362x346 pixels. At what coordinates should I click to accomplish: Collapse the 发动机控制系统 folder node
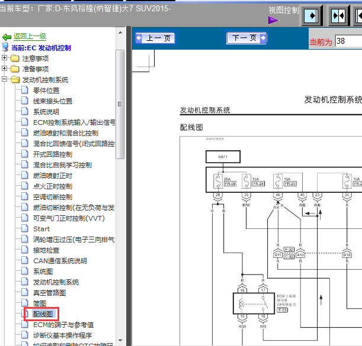coord(4,79)
